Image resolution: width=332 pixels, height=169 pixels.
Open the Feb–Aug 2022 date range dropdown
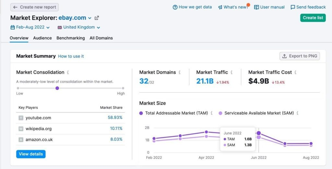pyautogui.click(x=30, y=27)
